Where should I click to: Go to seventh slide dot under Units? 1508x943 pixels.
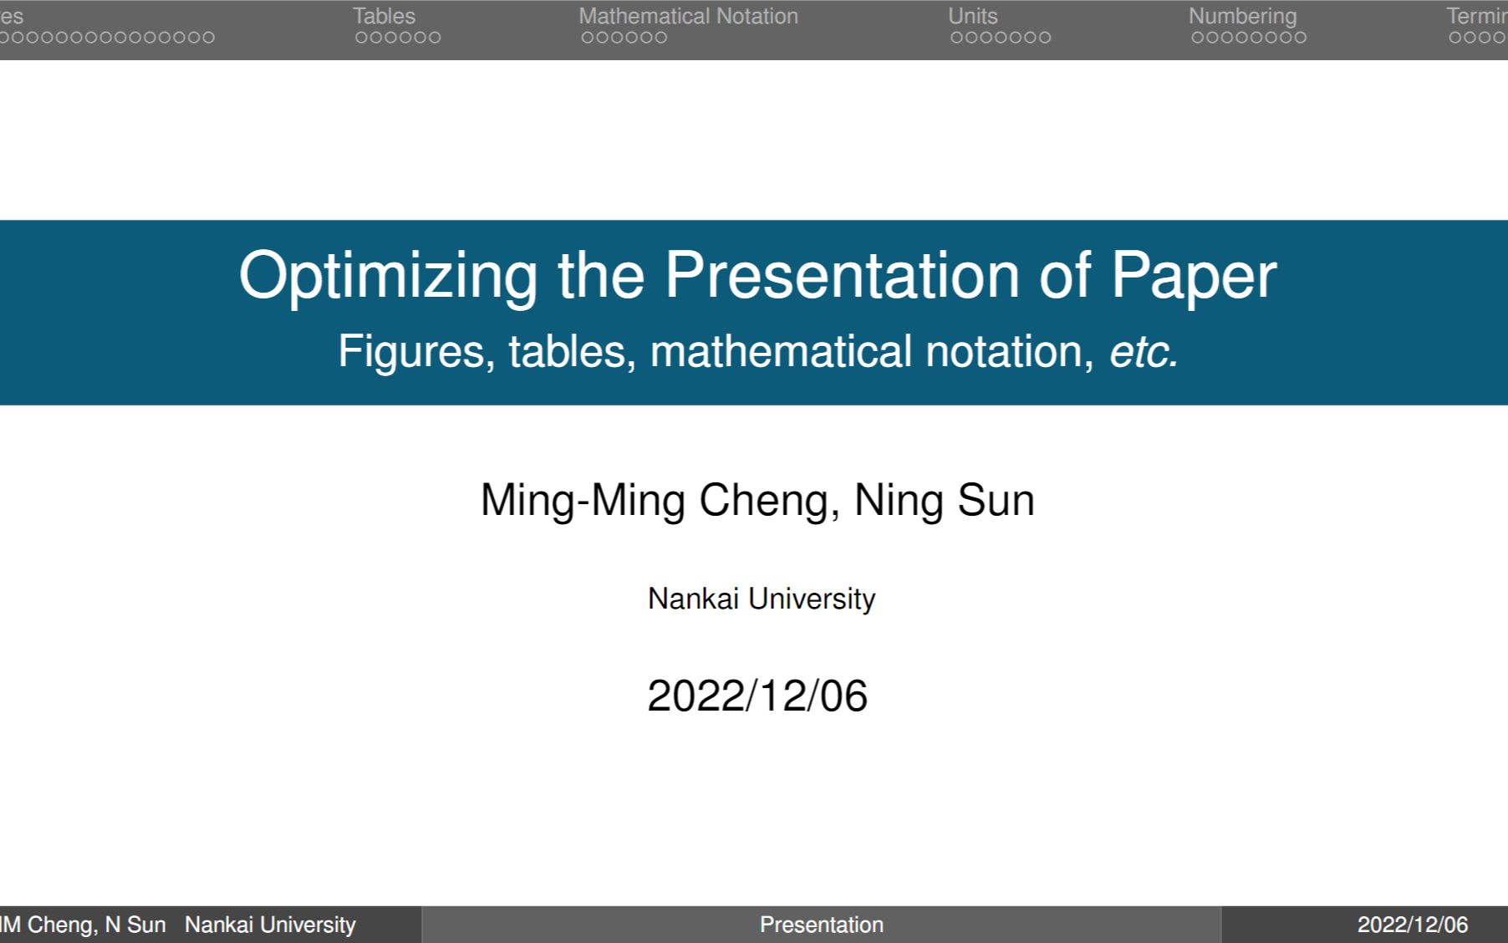point(1045,37)
